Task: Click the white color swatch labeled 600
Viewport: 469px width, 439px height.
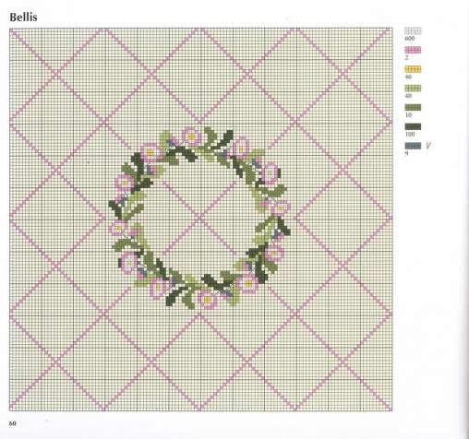Action: (x=413, y=31)
